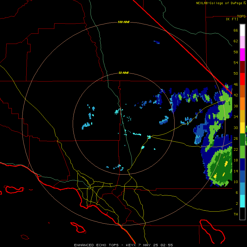Screen dimensions: 247x247
Task: Click the legend value "26"
Action: [236, 139]
